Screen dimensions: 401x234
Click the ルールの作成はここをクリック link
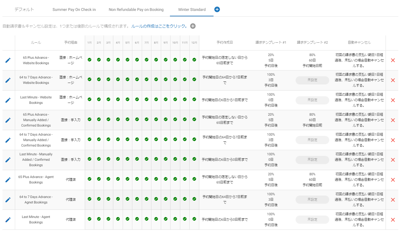coord(159,26)
